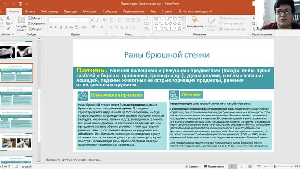Toggle align text right
Image resolution: width=300 pixels, height=169 pixels.
point(122,27)
